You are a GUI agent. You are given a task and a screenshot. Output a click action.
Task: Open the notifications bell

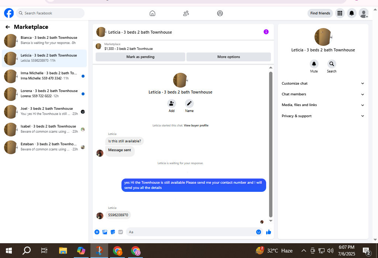coord(352,13)
